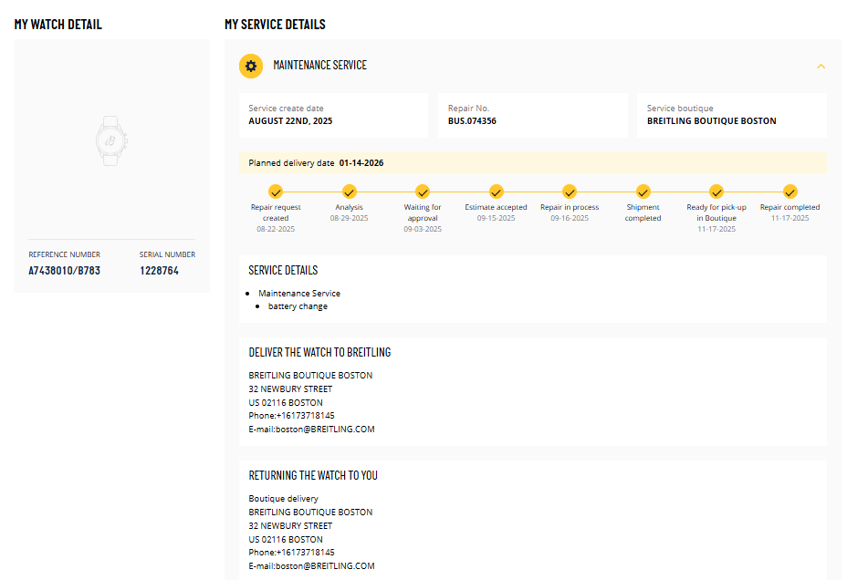The height and width of the screenshot is (580, 847).
Task: Click the Waiting for approval checkmark
Action: pyautogui.click(x=423, y=192)
